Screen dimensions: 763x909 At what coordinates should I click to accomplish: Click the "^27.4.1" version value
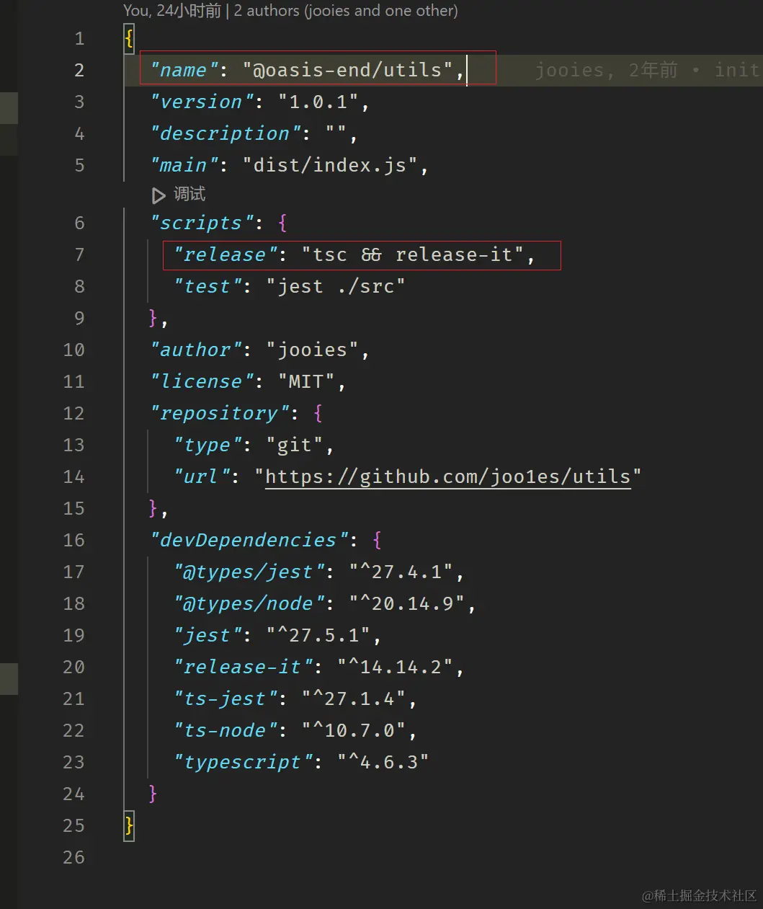pos(401,572)
